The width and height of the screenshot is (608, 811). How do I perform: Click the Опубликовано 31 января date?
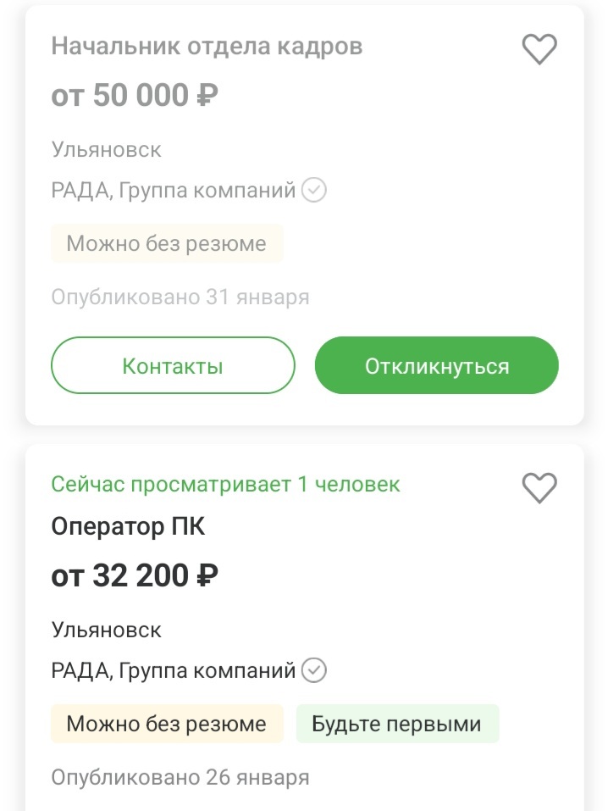coord(180,297)
